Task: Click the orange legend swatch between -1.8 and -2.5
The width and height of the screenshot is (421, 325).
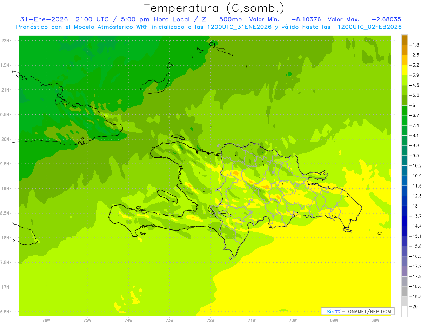Action: point(405,50)
